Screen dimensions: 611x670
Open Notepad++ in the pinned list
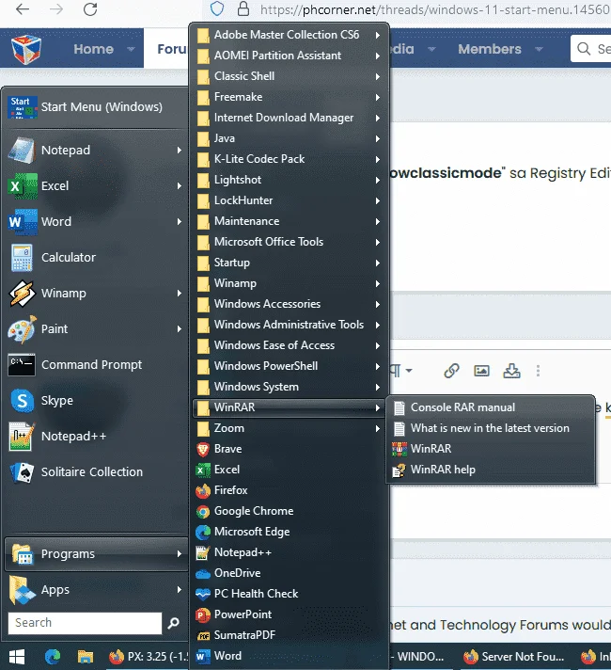pyautogui.click(x=96, y=437)
